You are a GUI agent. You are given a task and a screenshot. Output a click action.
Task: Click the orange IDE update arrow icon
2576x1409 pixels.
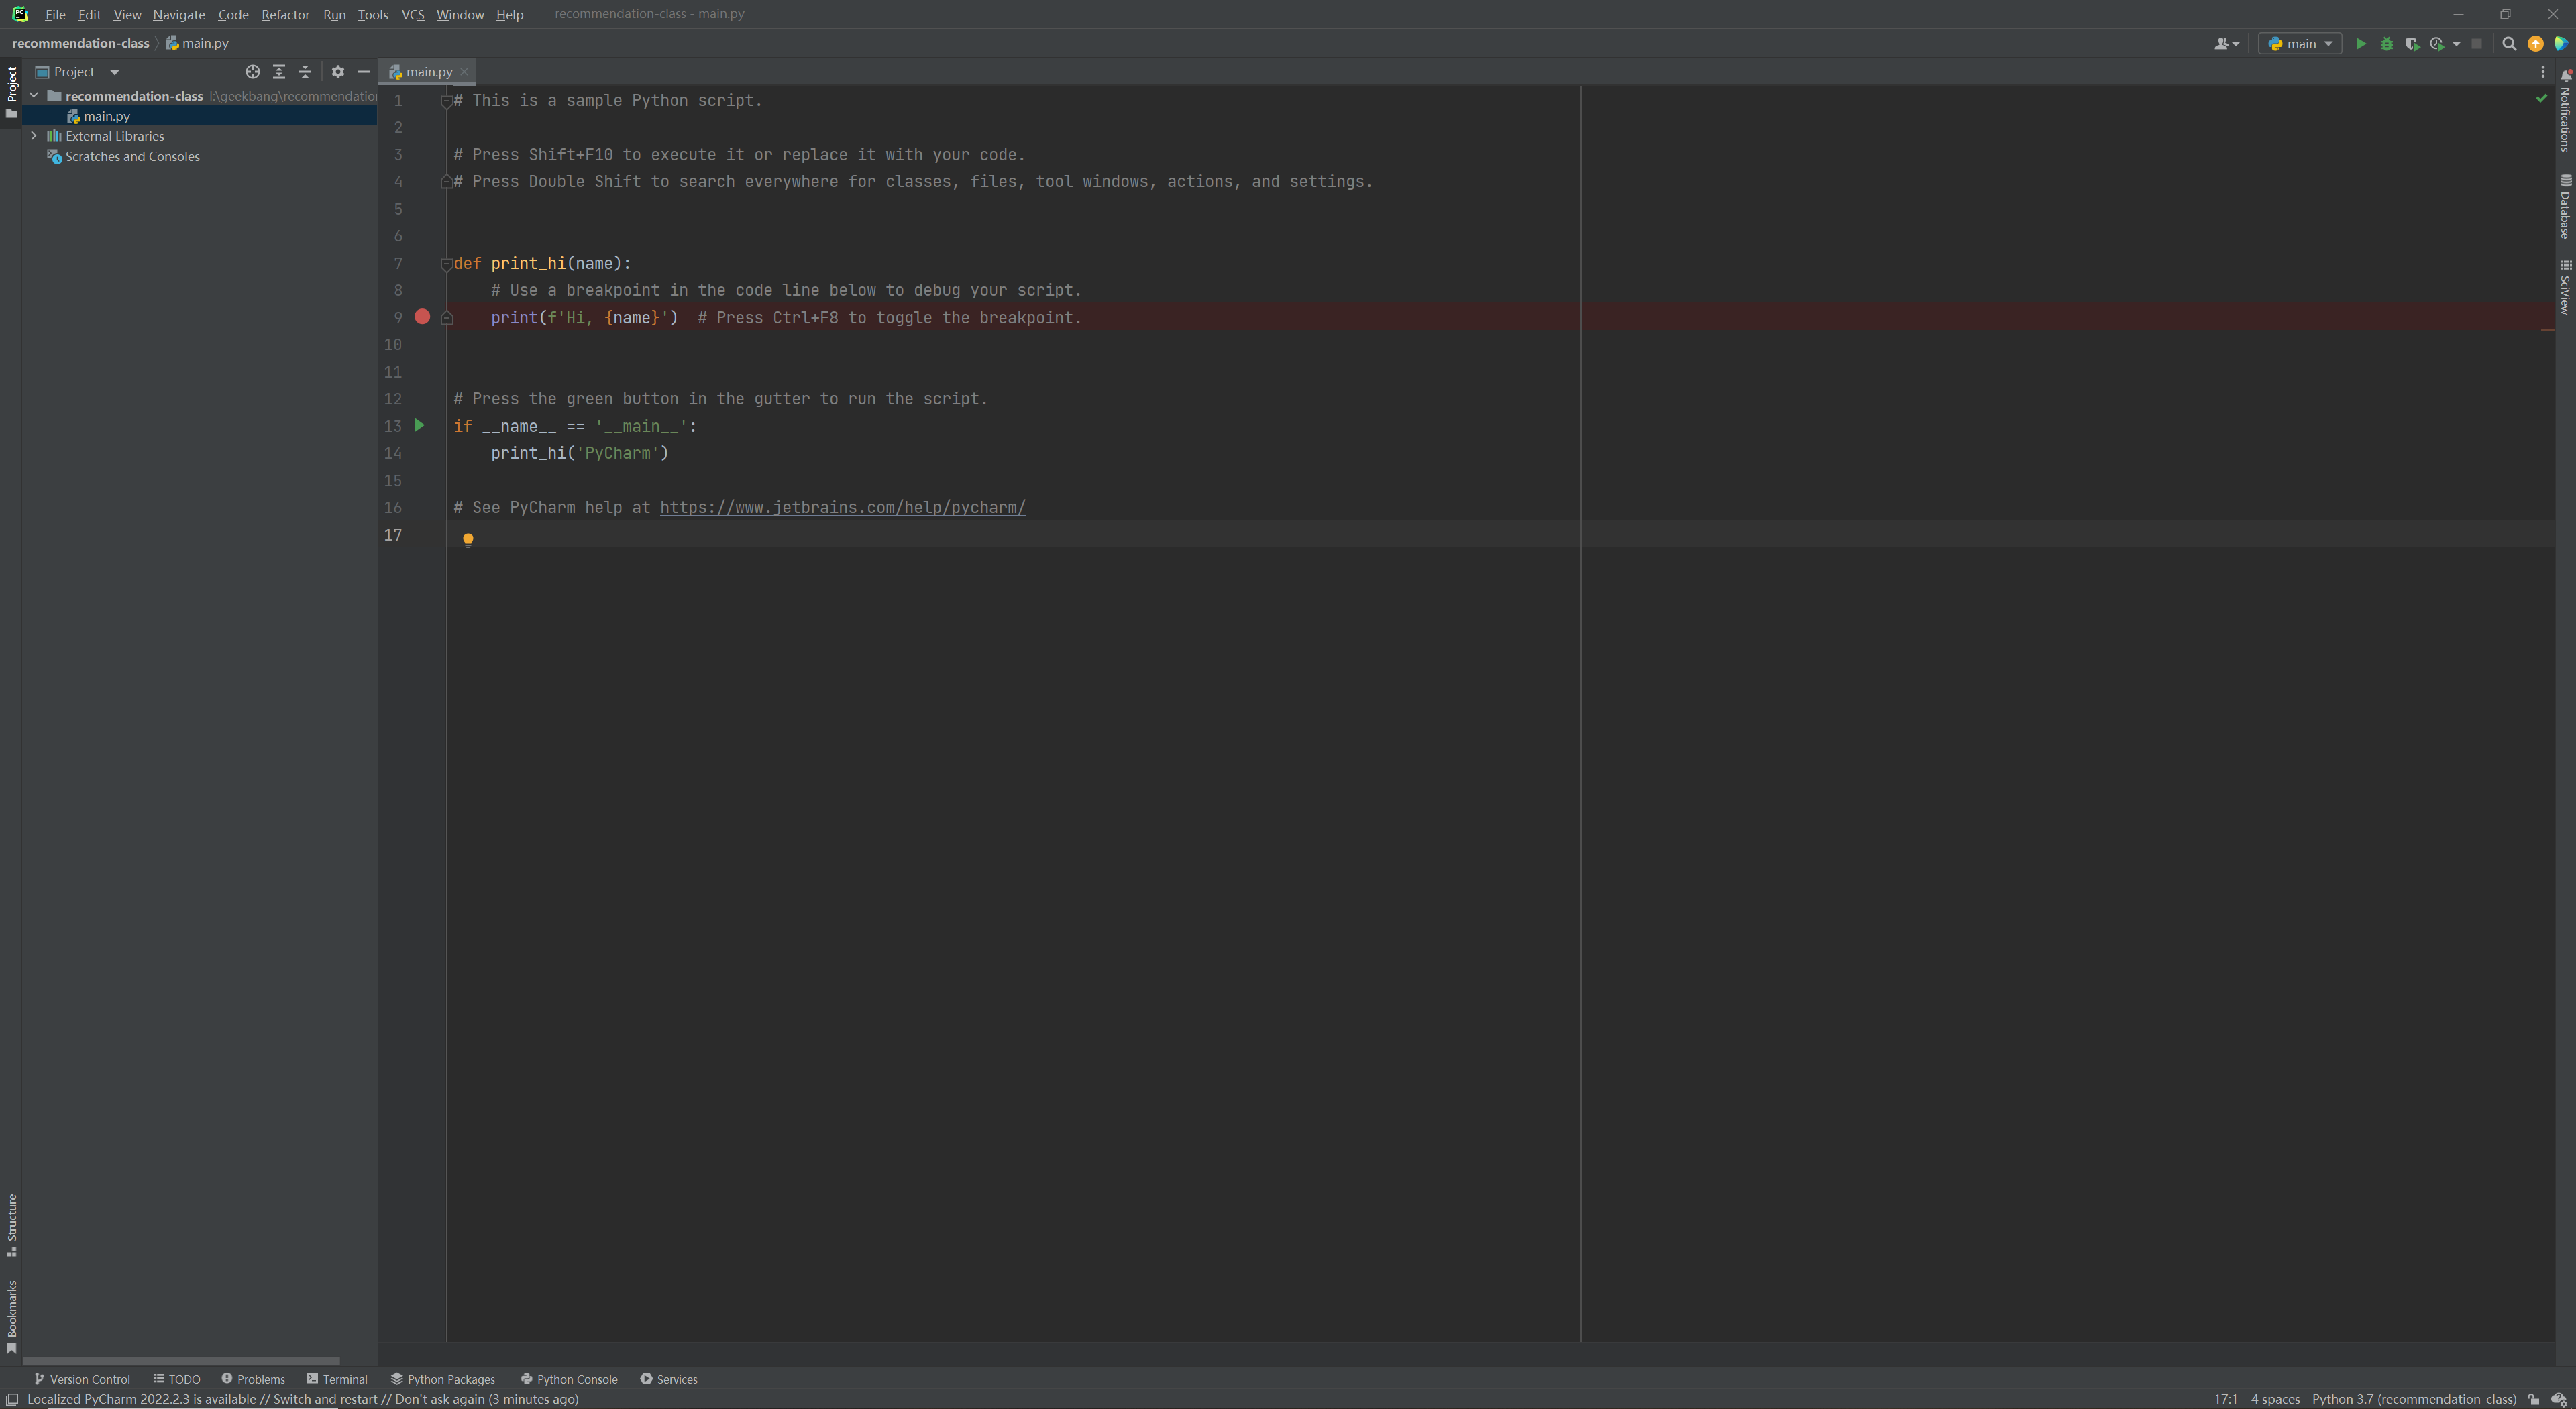pyautogui.click(x=2535, y=44)
